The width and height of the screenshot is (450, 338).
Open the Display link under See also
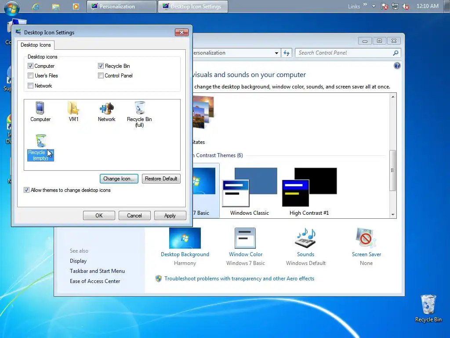(x=78, y=261)
